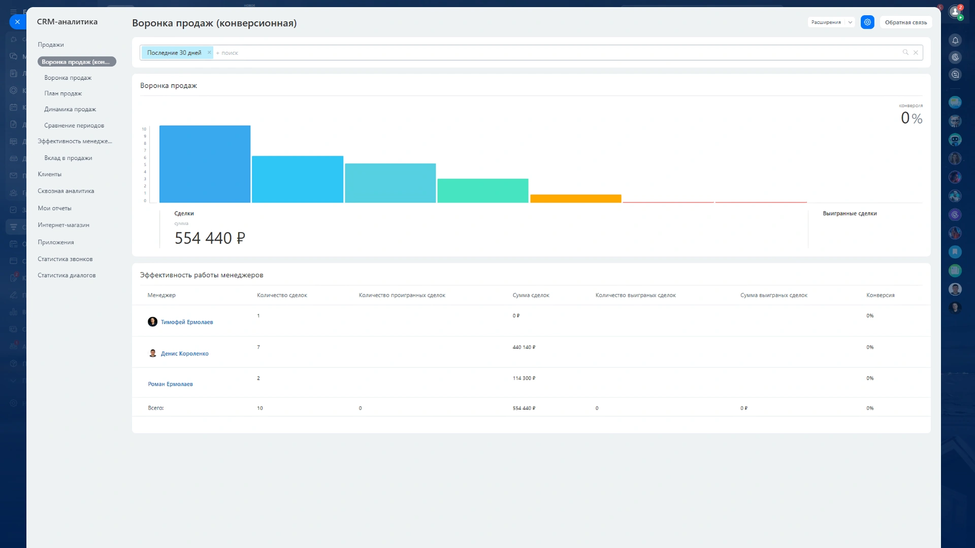Select Сравнение периодов report
975x548 pixels.
74,125
